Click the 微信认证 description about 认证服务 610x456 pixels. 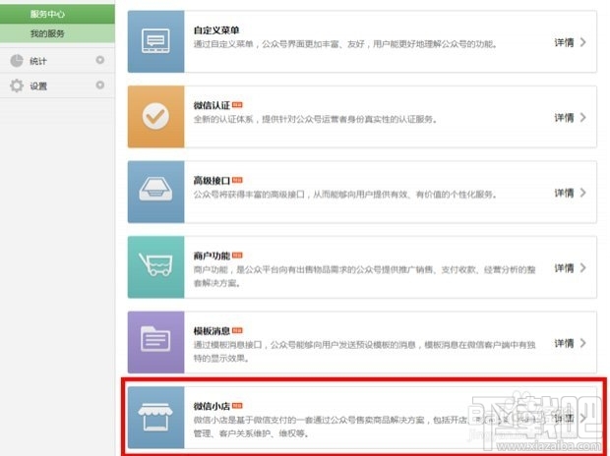tap(315, 119)
